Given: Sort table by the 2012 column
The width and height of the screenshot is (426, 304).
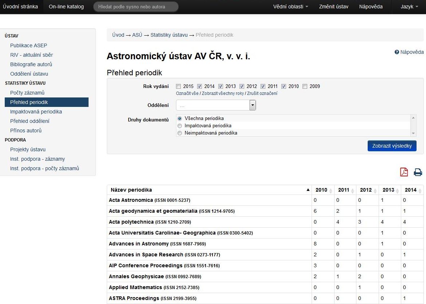Looking at the screenshot, I should tap(368, 190).
